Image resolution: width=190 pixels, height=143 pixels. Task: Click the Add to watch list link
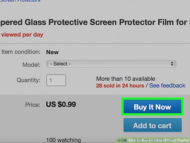pyautogui.click(x=154, y=140)
